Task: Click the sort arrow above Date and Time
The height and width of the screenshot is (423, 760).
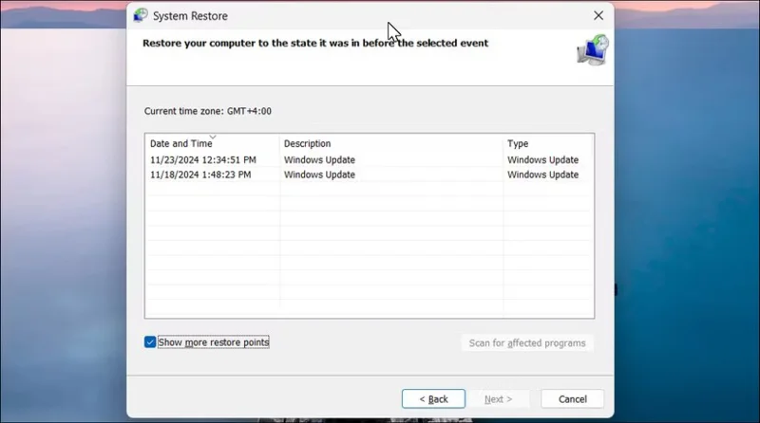Action: (x=212, y=137)
